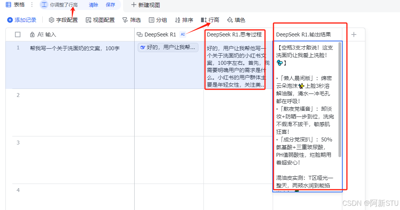
Task: Click the scrollbar in the output result cell
Action: (340, 100)
